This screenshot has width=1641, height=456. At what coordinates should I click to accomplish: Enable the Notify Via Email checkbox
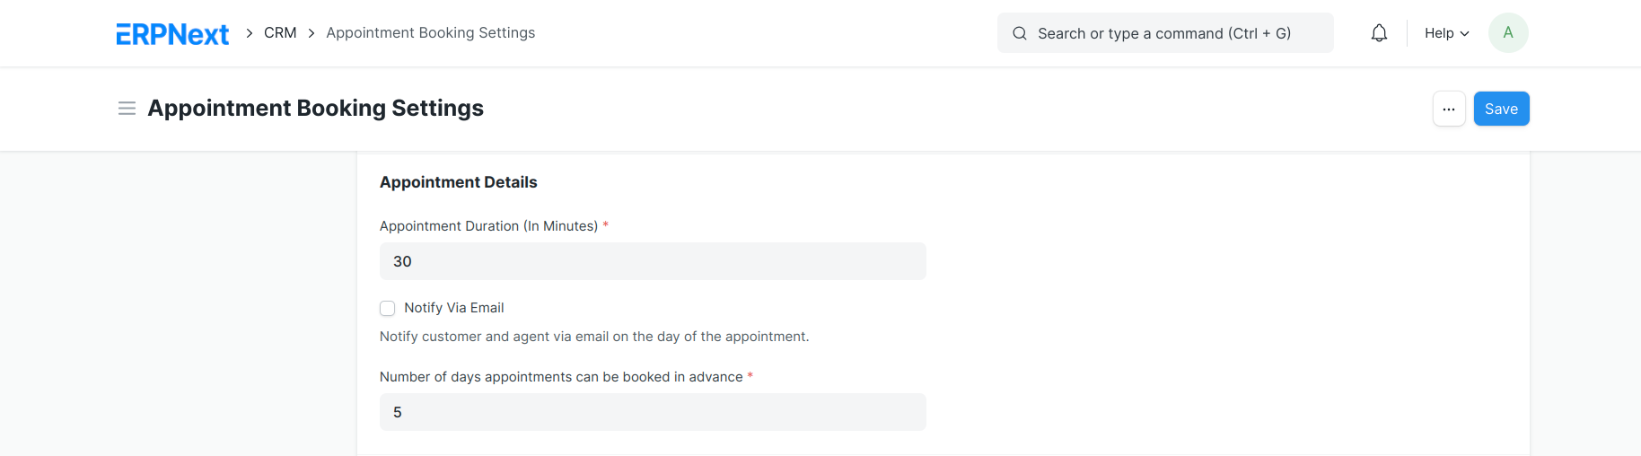point(387,308)
